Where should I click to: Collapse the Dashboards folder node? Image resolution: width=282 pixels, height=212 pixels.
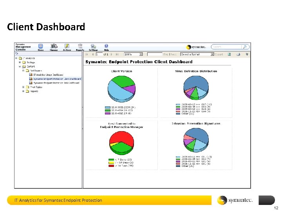(23, 71)
